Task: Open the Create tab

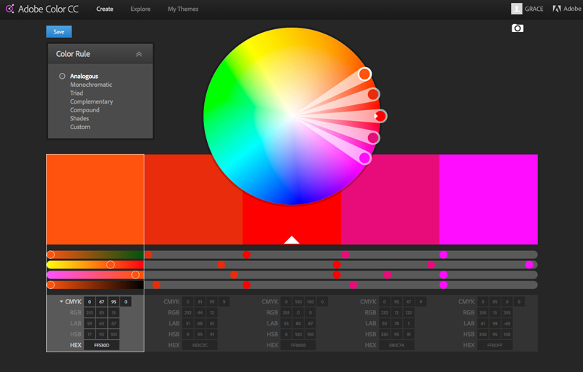Action: 105,9
